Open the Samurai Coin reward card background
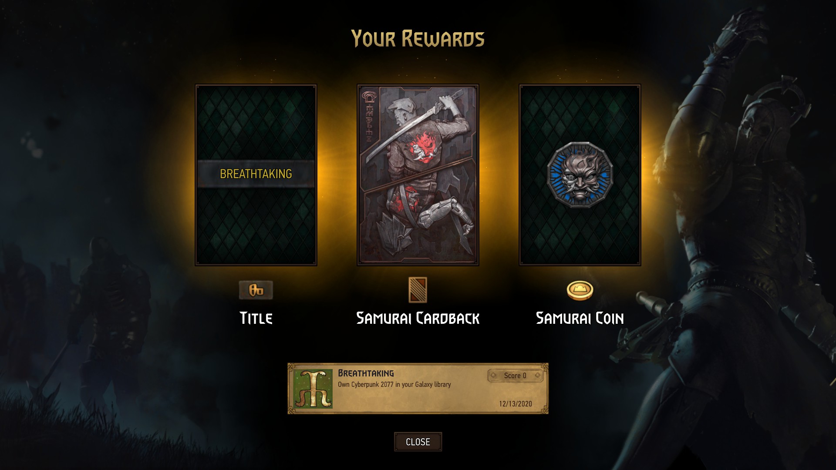The width and height of the screenshot is (836, 470). 580,175
